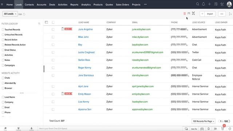The image size is (233, 131).
Task: Tick the Untouched Records filter
Action: coord(3,35)
